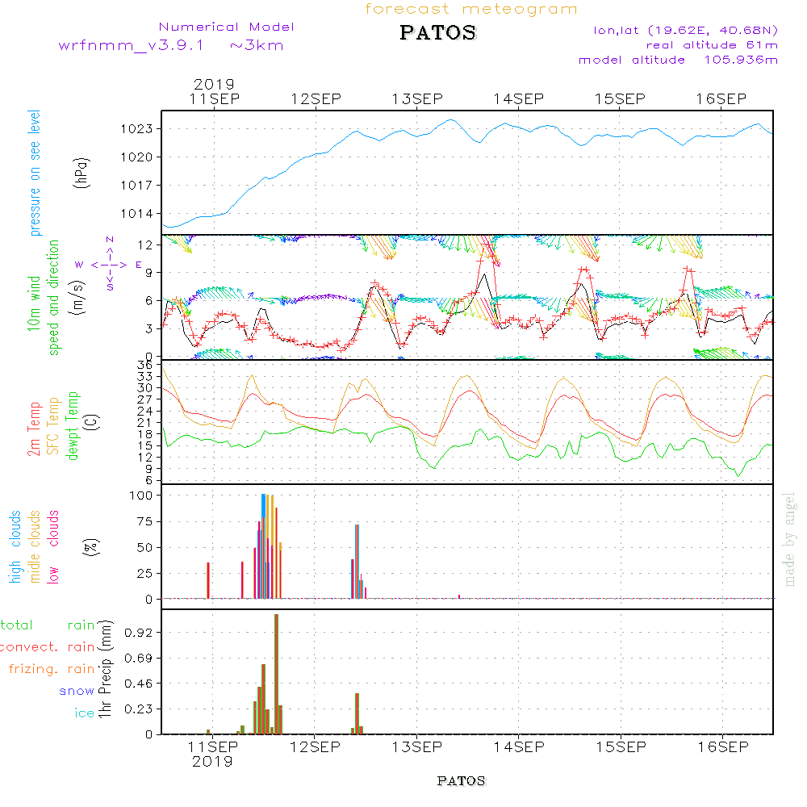
Task: Select the '(%)' cloud cover unit label
Action: pyautogui.click(x=92, y=546)
